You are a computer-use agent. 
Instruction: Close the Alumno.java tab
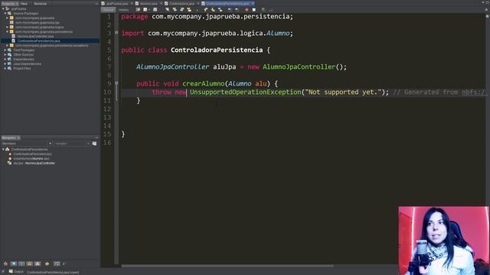[x=162, y=3]
